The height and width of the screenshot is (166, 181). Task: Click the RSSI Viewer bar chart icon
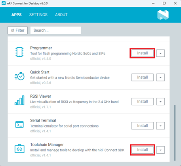[19, 100]
